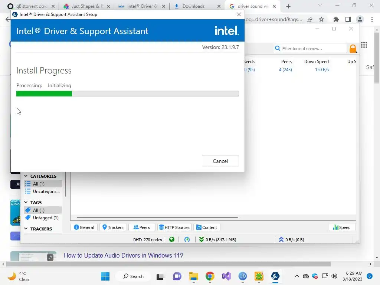
Task: Click the download speed status indicator
Action: click(217, 239)
